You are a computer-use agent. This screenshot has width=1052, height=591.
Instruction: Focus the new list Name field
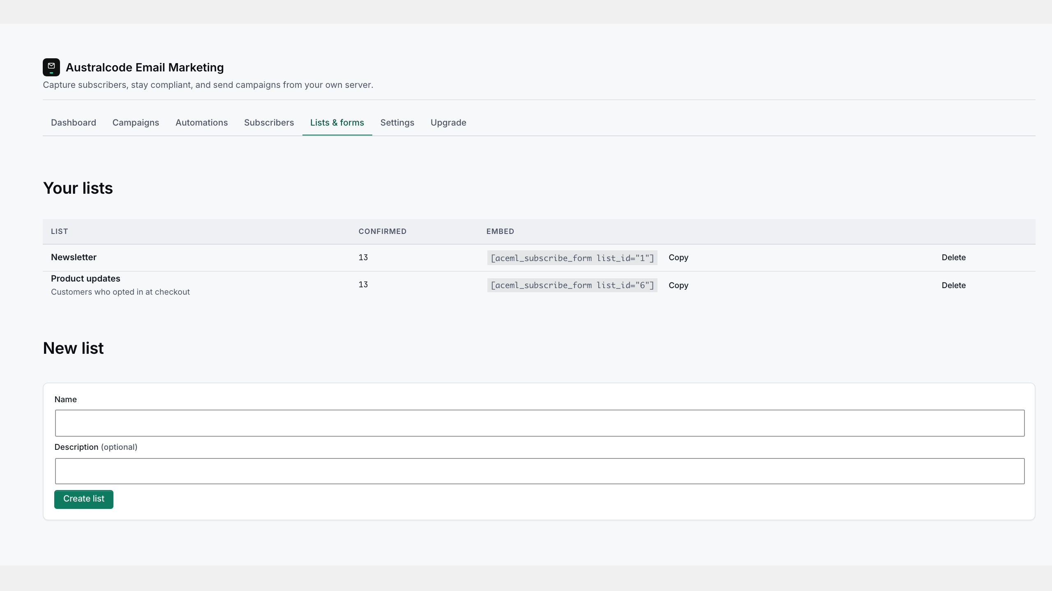(x=540, y=423)
